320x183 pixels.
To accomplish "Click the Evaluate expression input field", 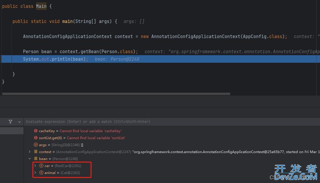I will coord(145,122).
